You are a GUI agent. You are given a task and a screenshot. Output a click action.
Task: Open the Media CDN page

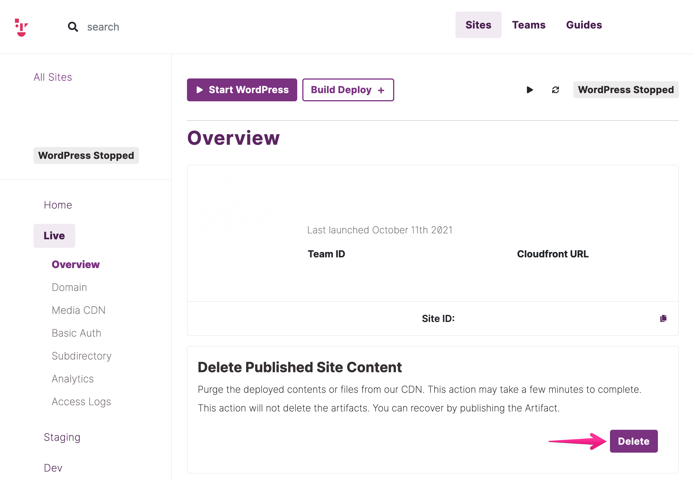pos(78,310)
